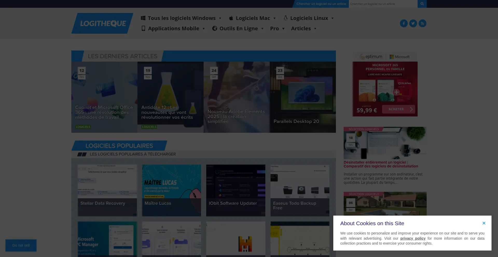Open the Logiciels Mac menu
Viewport: 498px width, 257px height.
point(252,18)
